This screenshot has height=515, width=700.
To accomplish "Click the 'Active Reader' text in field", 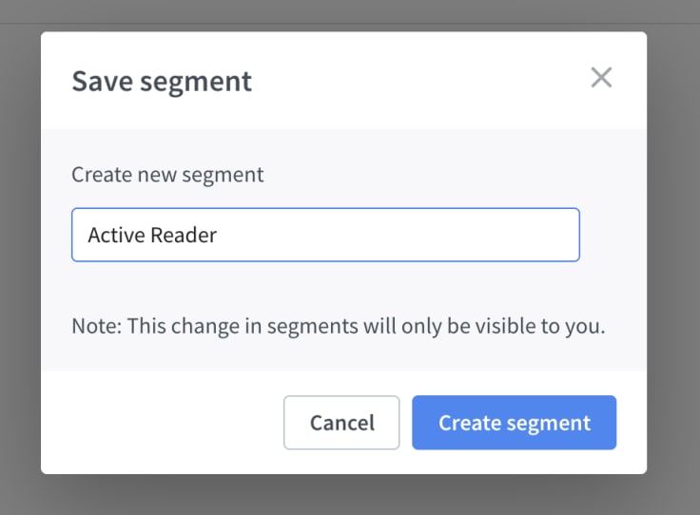I will point(152,235).
